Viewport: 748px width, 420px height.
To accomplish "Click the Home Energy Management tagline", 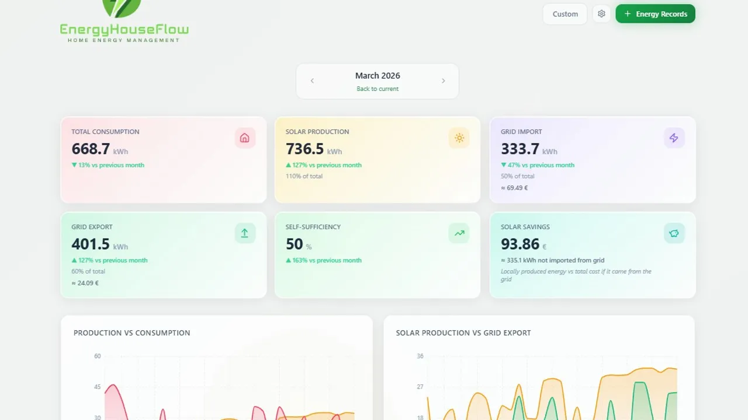I will pos(124,40).
